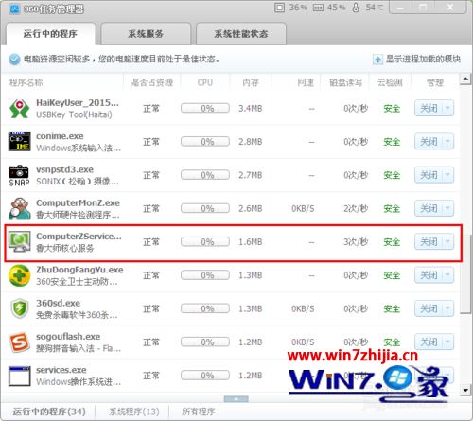Click the memory usage 45% indicator icon
Screen dimensions: 473x421
[318, 8]
